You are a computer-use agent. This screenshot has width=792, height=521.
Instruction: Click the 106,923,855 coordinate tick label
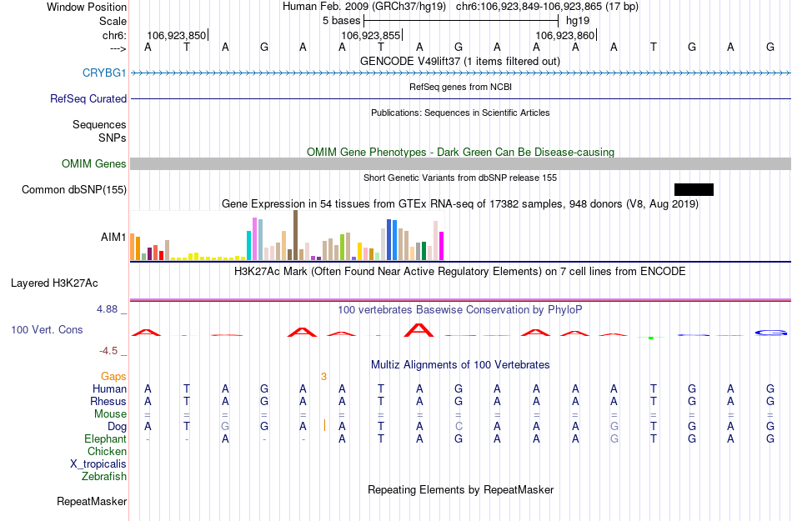pos(371,36)
